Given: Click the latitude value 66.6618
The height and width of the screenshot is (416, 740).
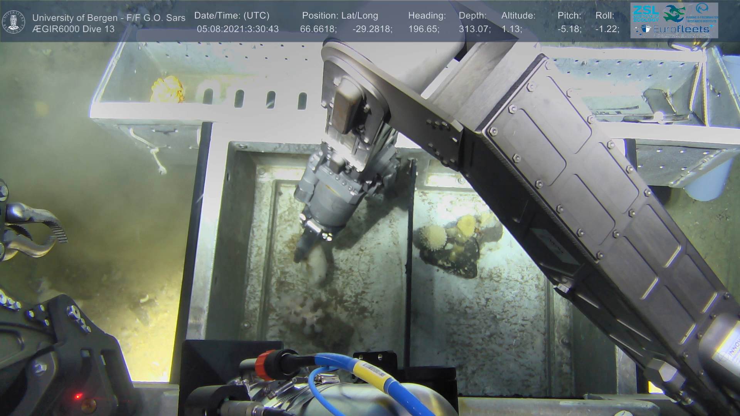Looking at the screenshot, I should click(x=318, y=29).
